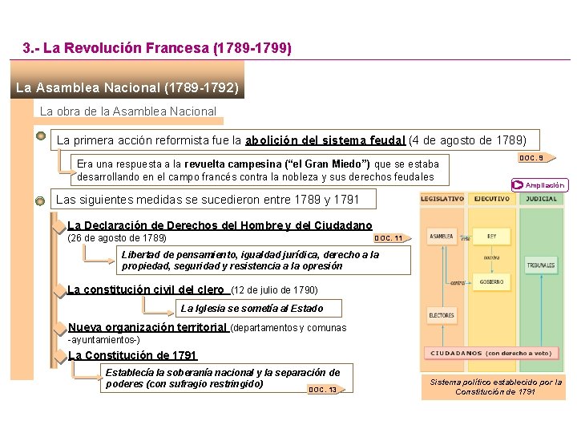Click the date '(12 de julio de 1790)'
Viewport: 577px width, 433px height.
(275, 290)
